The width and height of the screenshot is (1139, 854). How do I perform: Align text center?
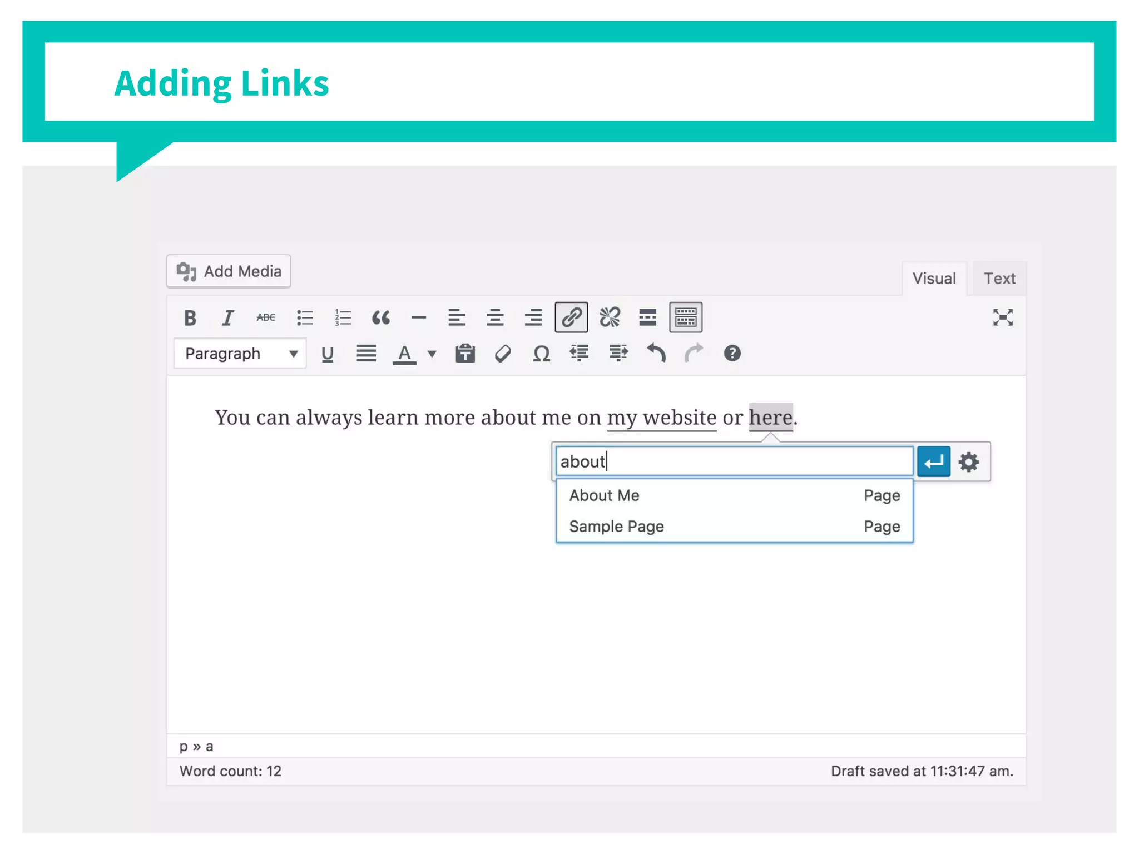[x=495, y=318]
